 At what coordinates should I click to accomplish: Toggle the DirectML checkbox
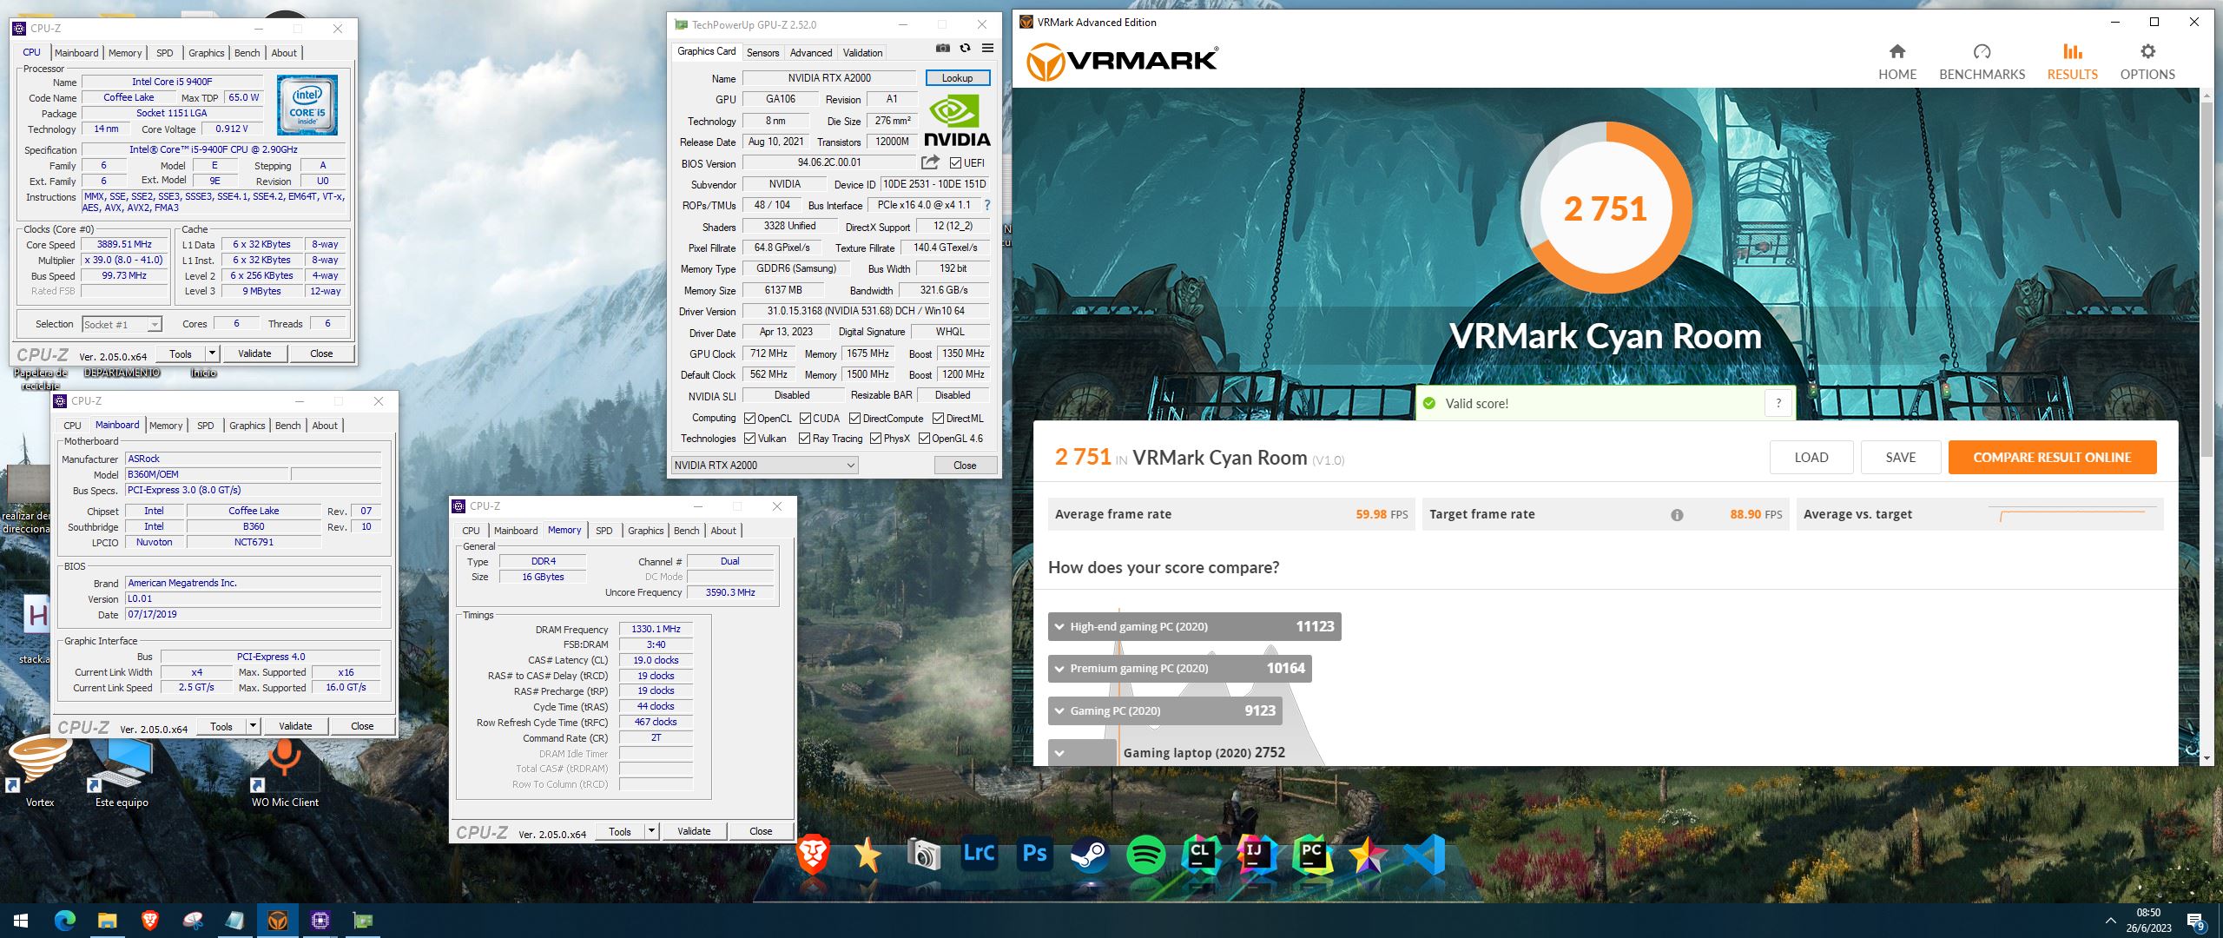click(x=938, y=418)
